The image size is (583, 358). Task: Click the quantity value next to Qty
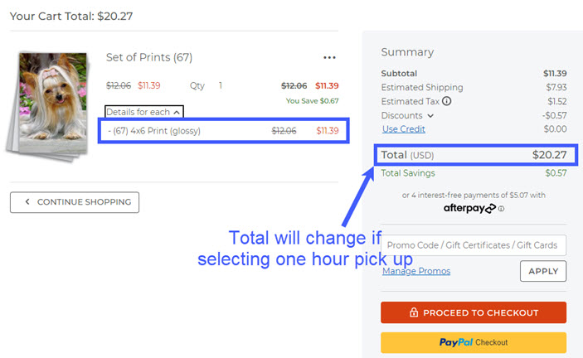pos(220,85)
